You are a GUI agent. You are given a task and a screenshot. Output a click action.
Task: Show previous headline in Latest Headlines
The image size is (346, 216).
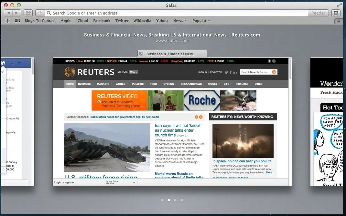[x=196, y=117]
